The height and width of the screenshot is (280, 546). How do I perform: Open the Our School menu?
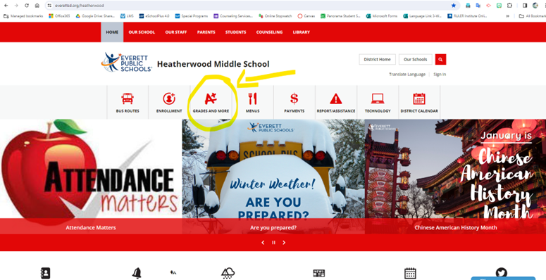(142, 32)
